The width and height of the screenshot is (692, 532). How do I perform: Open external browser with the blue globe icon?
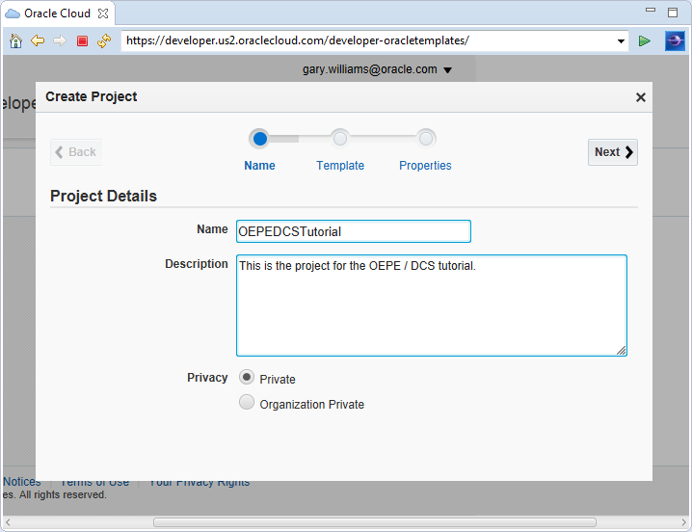(675, 41)
